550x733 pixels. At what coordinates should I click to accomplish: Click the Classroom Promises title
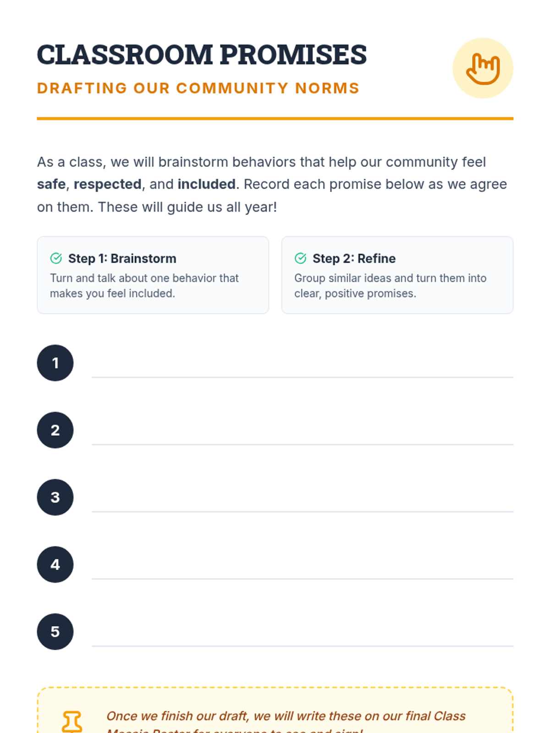202,55
